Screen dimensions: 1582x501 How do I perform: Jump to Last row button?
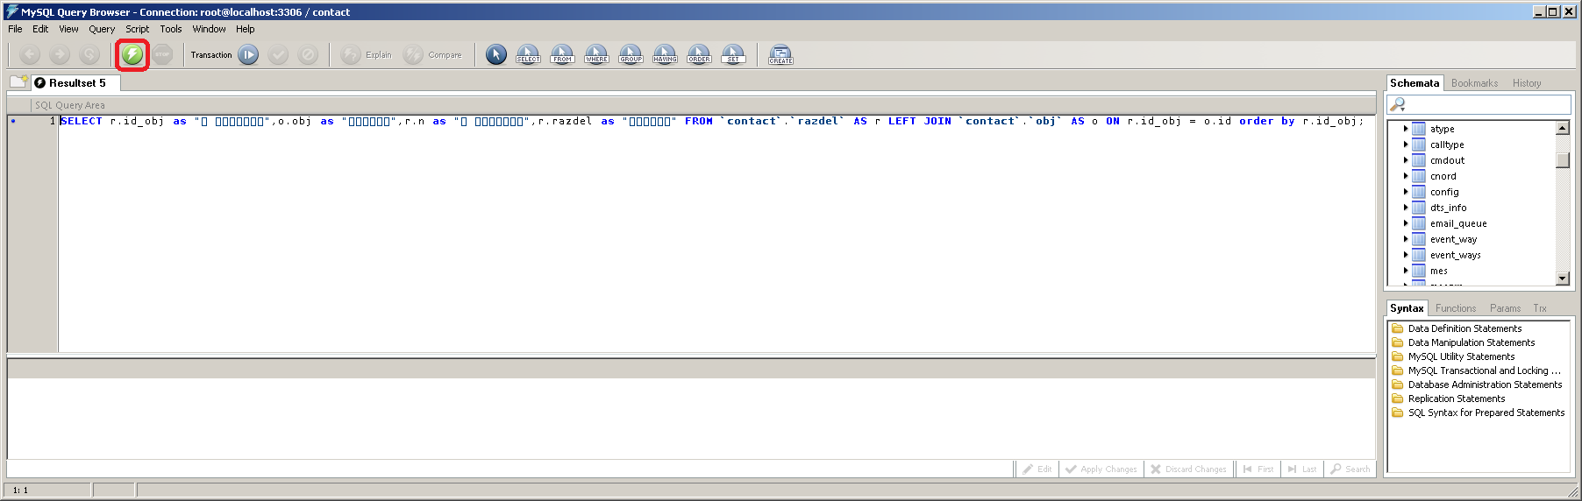pyautogui.click(x=1302, y=469)
